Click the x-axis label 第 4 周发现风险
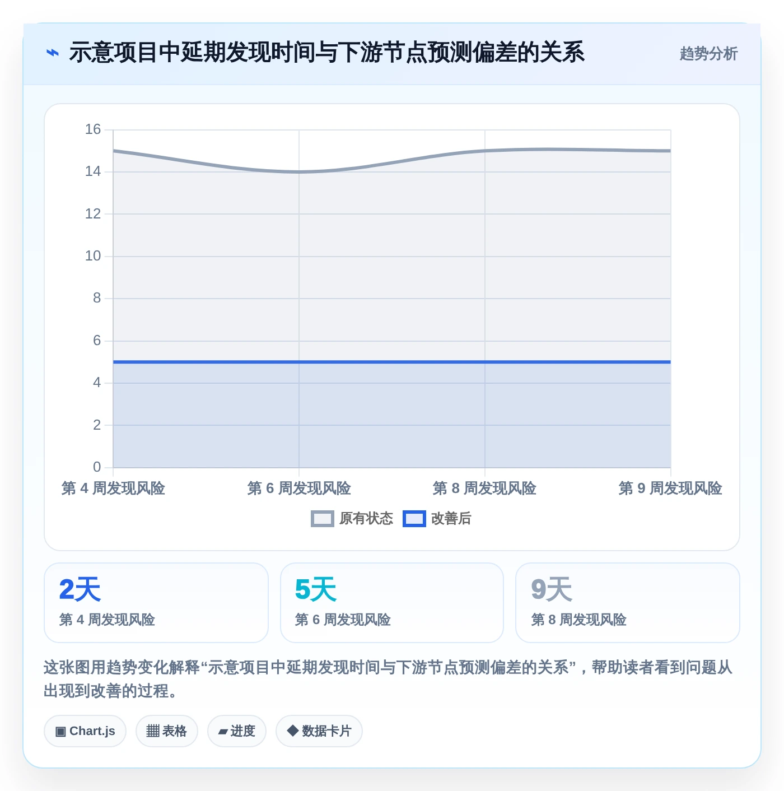Viewport: 784px width, 791px height. (113, 488)
